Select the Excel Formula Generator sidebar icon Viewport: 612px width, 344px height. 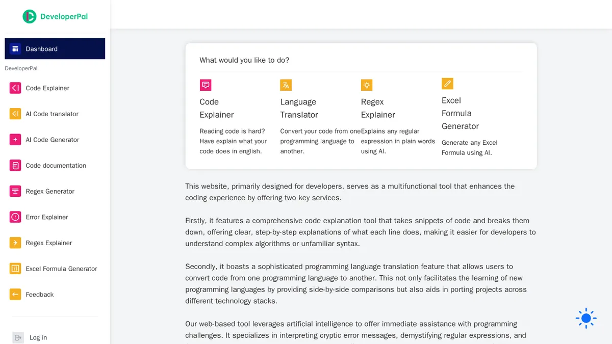pyautogui.click(x=15, y=269)
